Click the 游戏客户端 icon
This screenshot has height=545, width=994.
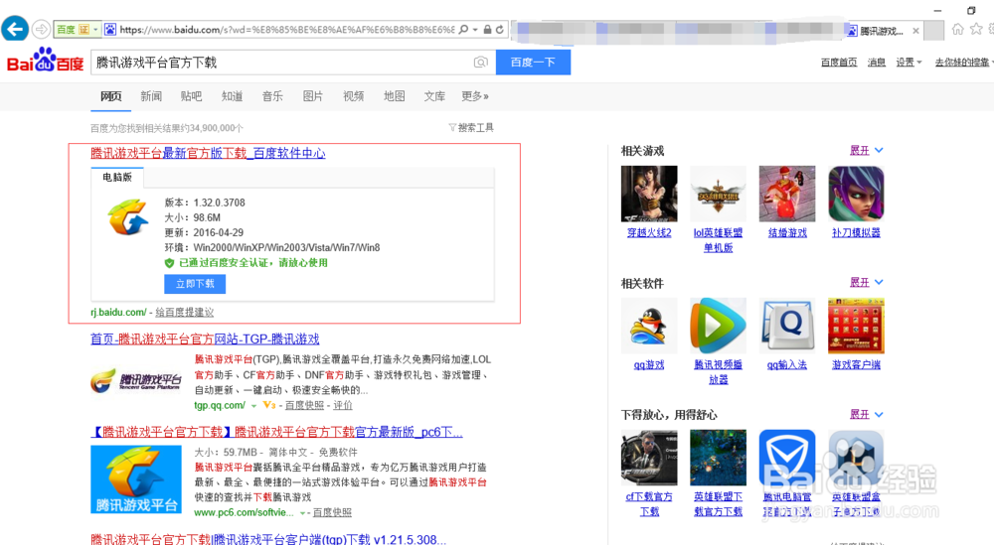click(x=856, y=326)
